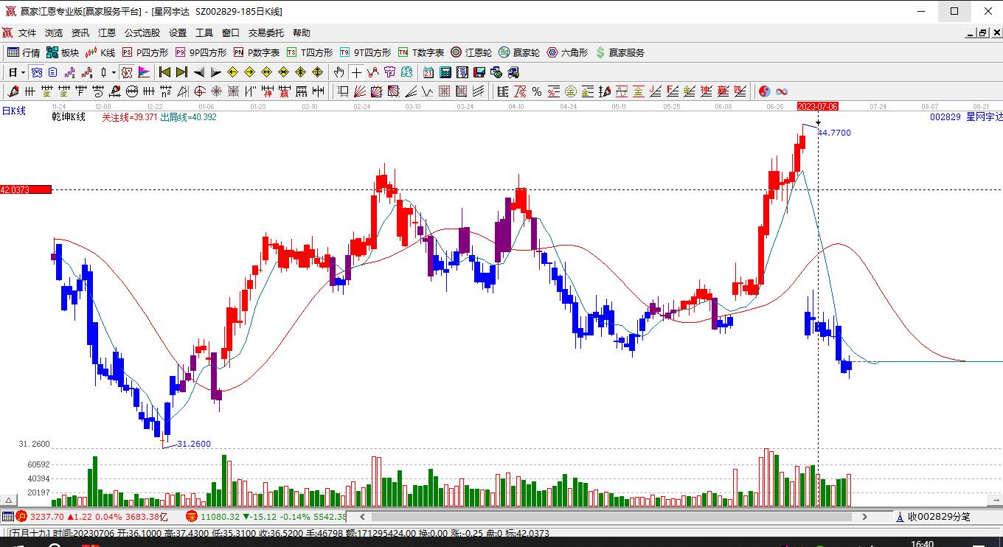This screenshot has width=1003, height=547.
Task: Expand the candlestick chart type dropdown
Action: coord(114,72)
